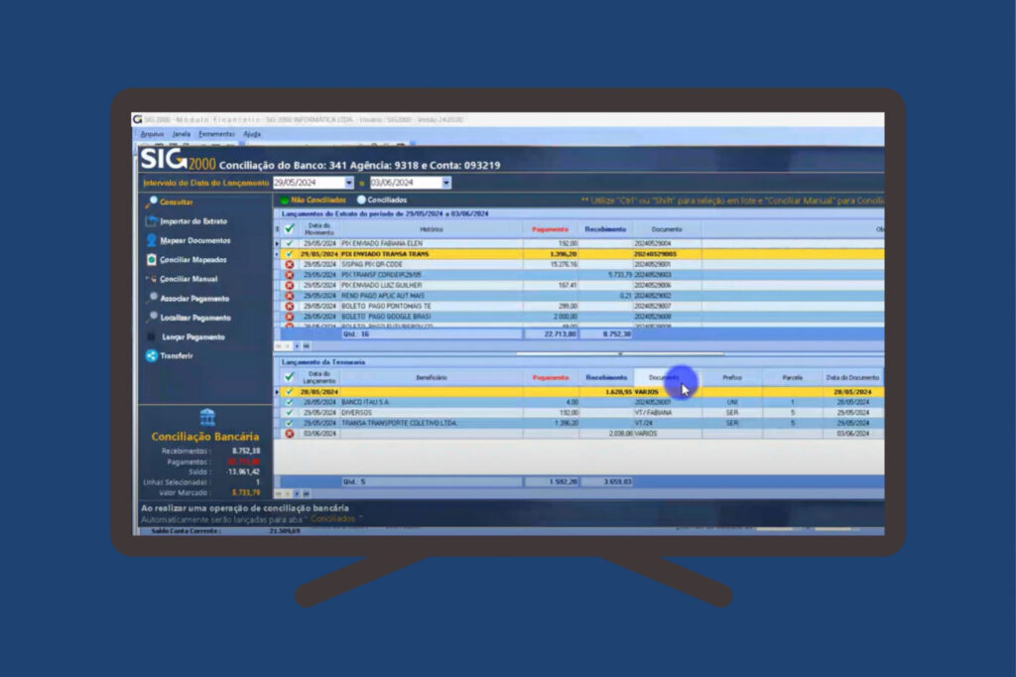Click the Importar do Extrato icon

pyautogui.click(x=152, y=221)
